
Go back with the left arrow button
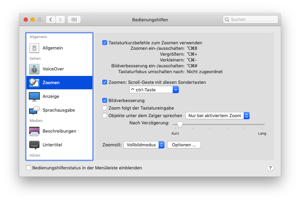(50, 20)
